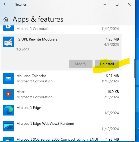The image size is (139, 142).
Task: Maximize the Settings window
Action: [x=117, y=4]
